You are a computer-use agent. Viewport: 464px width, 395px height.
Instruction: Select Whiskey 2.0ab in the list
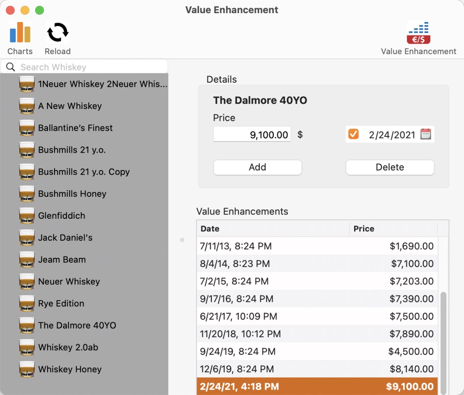point(84,347)
